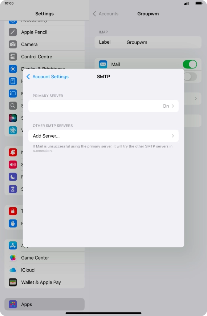Go back to Account Settings
This screenshot has height=316, width=207.
coord(48,76)
